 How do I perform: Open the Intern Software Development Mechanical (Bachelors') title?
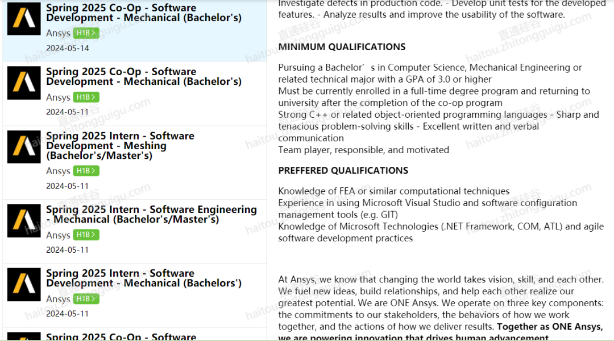click(144, 278)
